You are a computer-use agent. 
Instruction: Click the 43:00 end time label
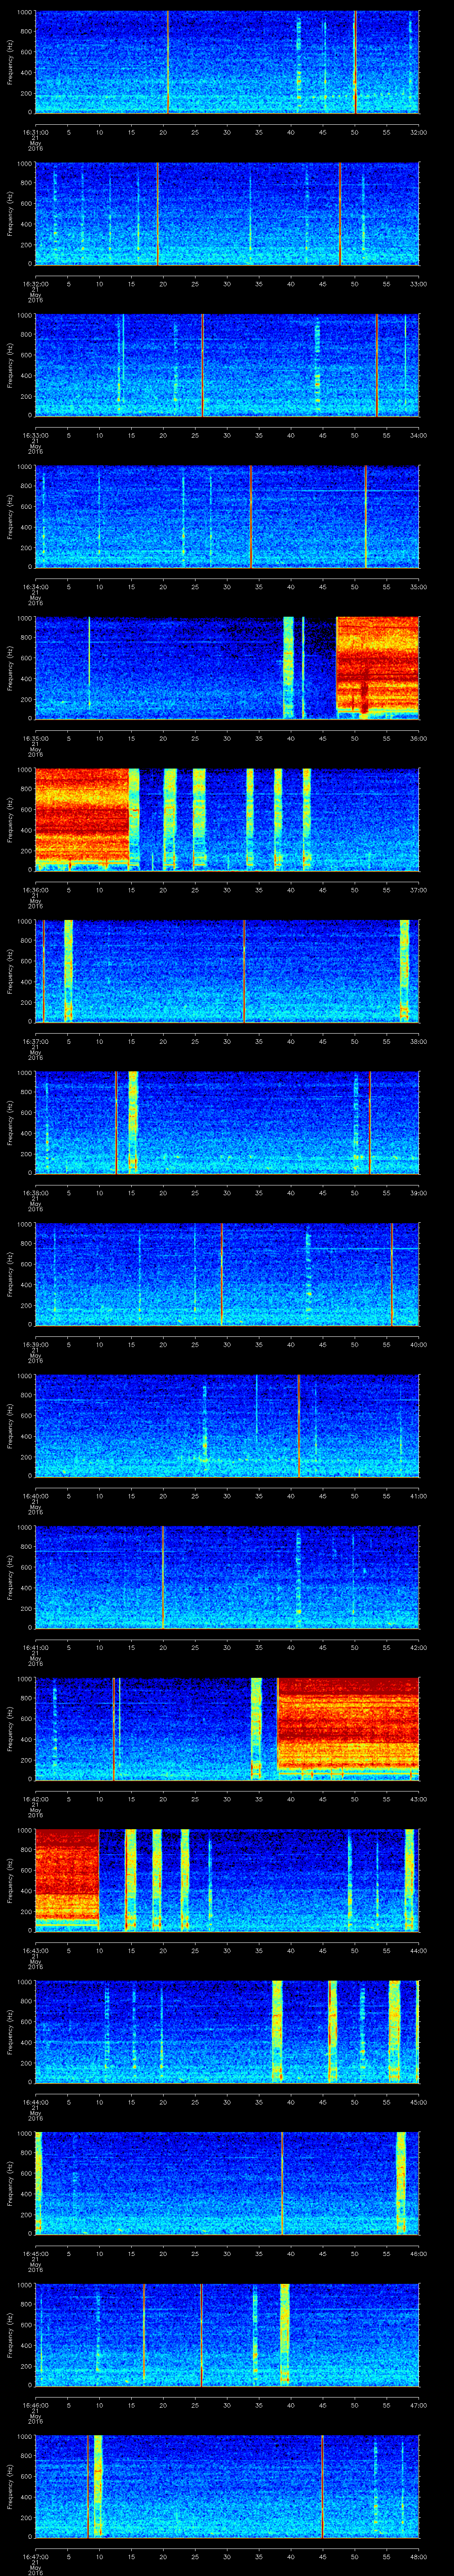[x=418, y=1798]
